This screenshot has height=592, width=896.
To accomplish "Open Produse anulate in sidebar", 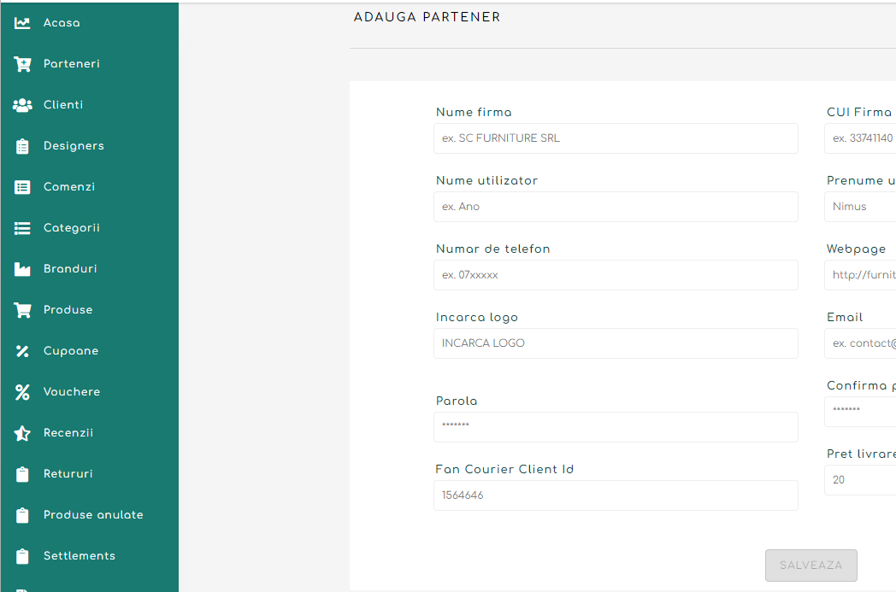I will 93,515.
